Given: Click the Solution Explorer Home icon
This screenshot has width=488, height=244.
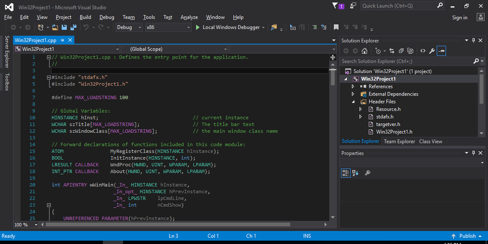Looking at the screenshot, I should pos(365,51).
